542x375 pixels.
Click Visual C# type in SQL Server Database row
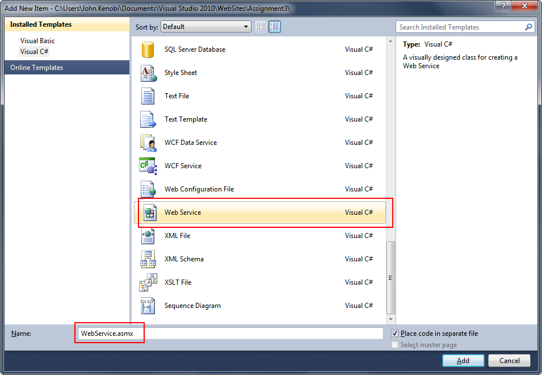[x=359, y=49]
